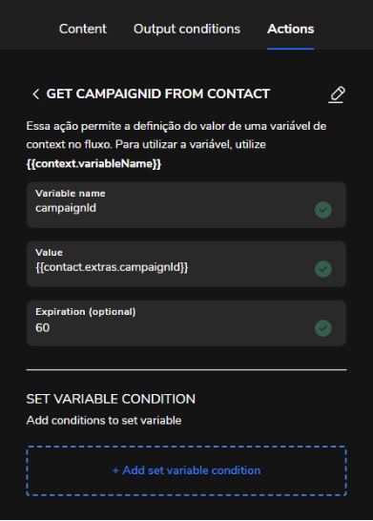Open the Output conditions tab
Viewport: 373px width, 521px height.
click(187, 29)
